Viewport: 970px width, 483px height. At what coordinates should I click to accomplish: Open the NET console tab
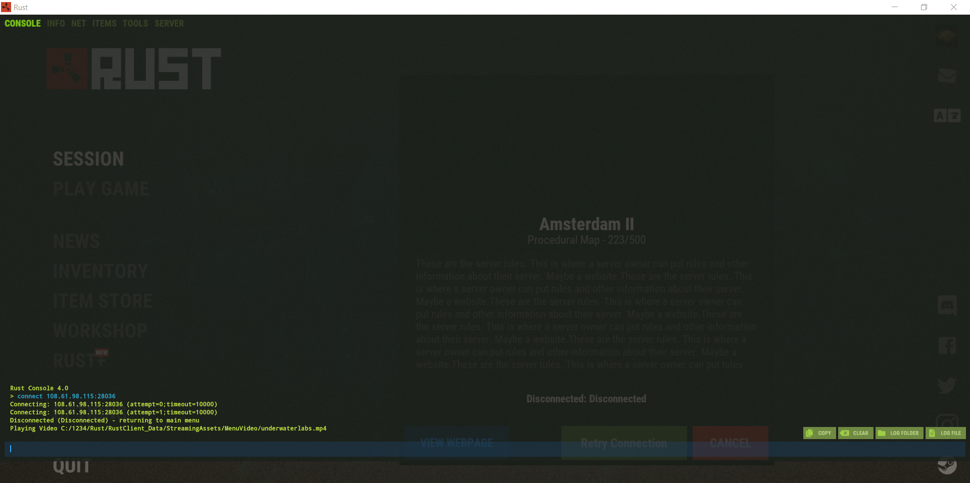78,24
